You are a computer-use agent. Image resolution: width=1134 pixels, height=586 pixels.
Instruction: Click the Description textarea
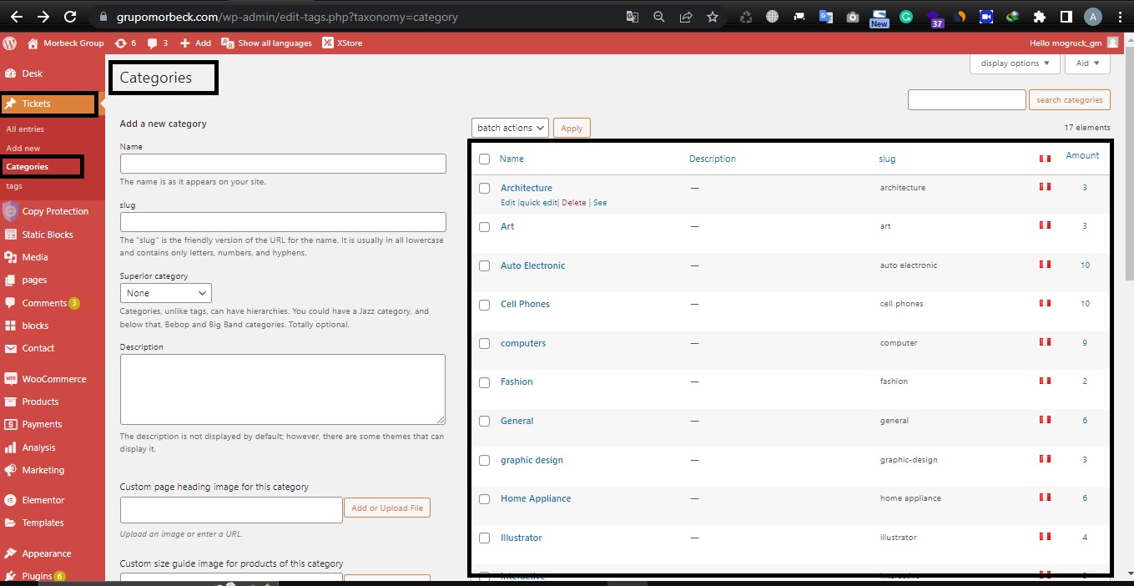point(283,389)
